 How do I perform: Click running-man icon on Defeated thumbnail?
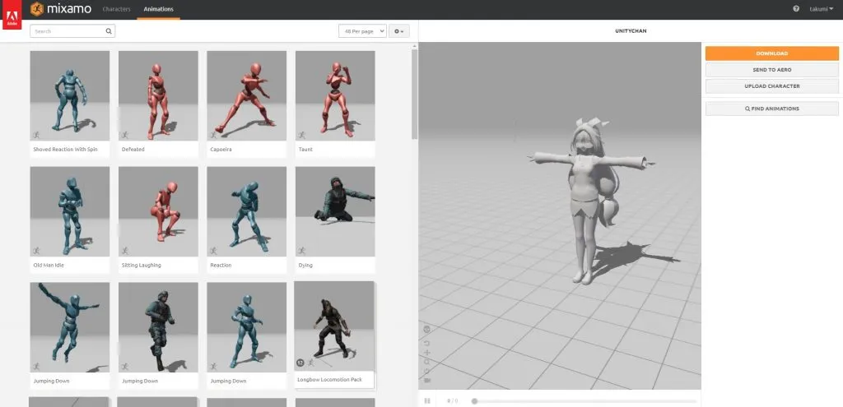tap(125, 135)
